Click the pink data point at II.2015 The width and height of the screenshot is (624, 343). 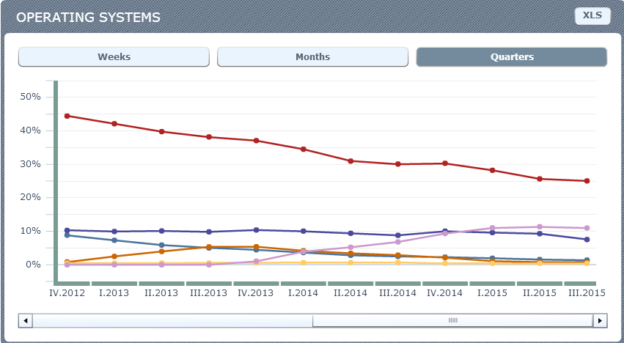[x=540, y=227]
